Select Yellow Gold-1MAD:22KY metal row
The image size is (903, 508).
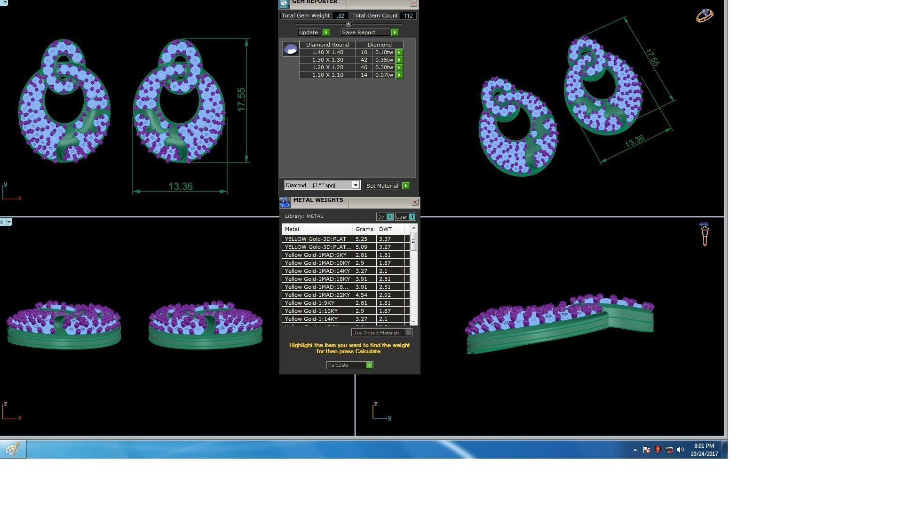(317, 295)
